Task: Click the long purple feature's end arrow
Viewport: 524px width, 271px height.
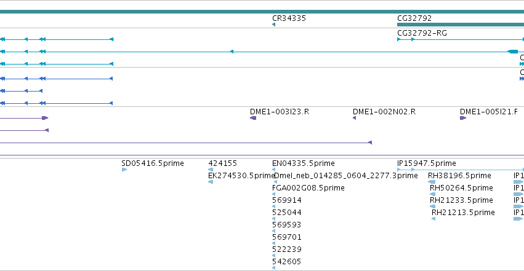Action: click(x=370, y=143)
